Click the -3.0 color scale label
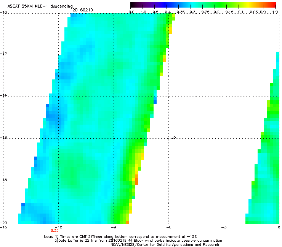The image size is (282, 247). click(x=130, y=12)
